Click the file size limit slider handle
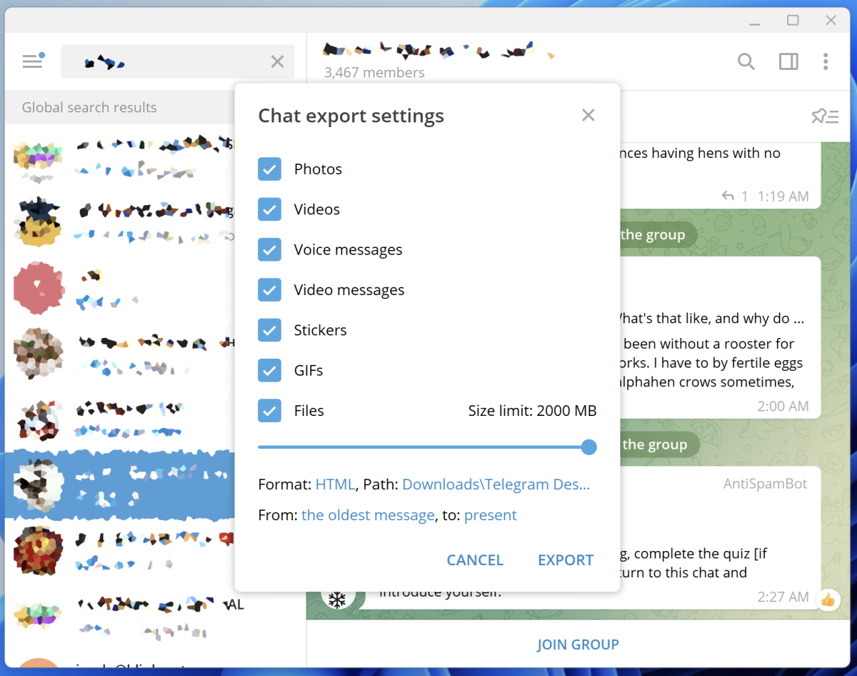Image resolution: width=857 pixels, height=676 pixels. click(588, 447)
